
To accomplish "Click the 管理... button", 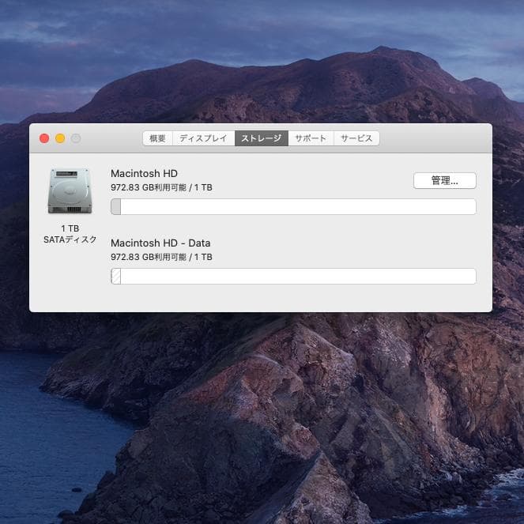I will [x=444, y=181].
